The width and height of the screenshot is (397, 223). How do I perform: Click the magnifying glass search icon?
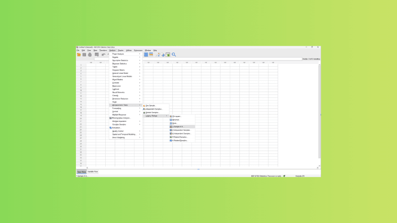(x=174, y=55)
